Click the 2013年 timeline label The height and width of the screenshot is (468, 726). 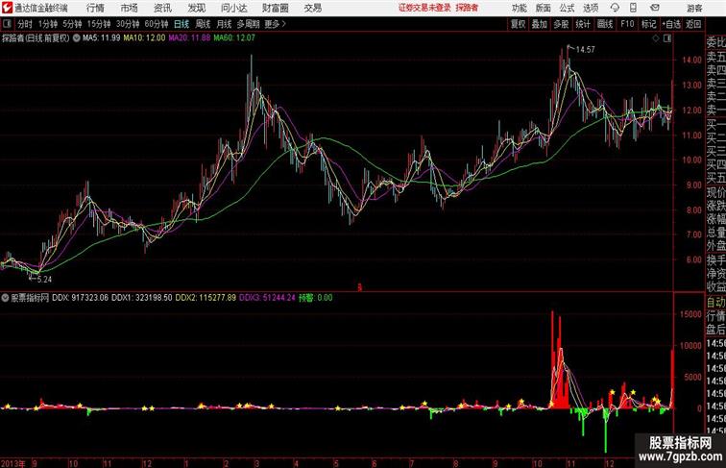click(12, 463)
